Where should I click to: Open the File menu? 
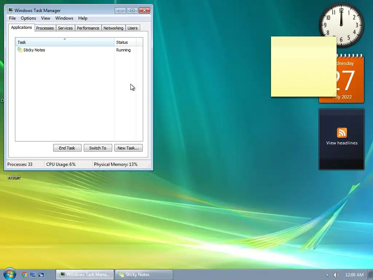12,18
